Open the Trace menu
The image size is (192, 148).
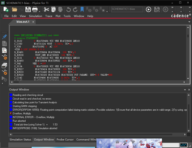49,16
